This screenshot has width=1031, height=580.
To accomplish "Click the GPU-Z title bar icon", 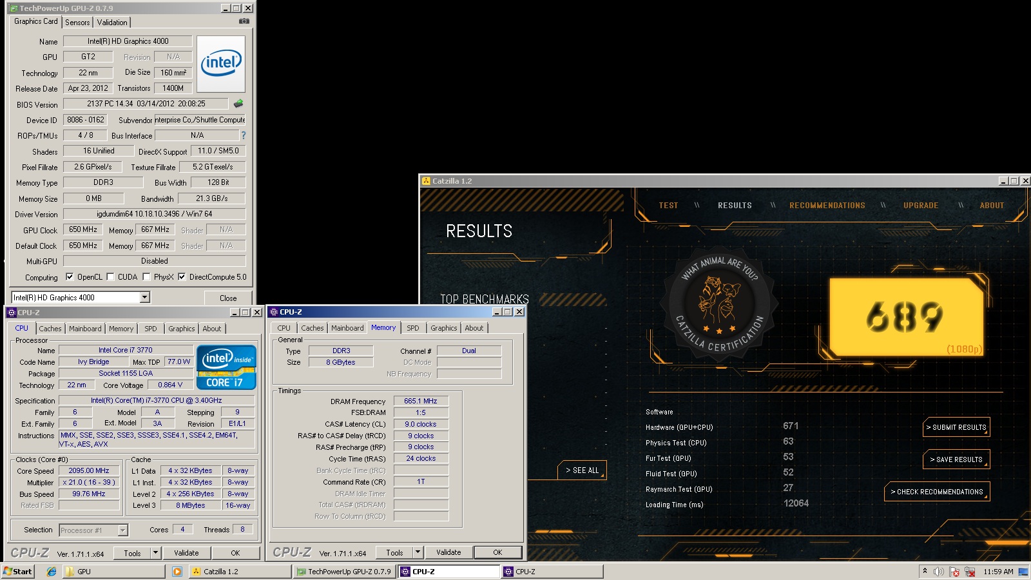I will 14,8.
